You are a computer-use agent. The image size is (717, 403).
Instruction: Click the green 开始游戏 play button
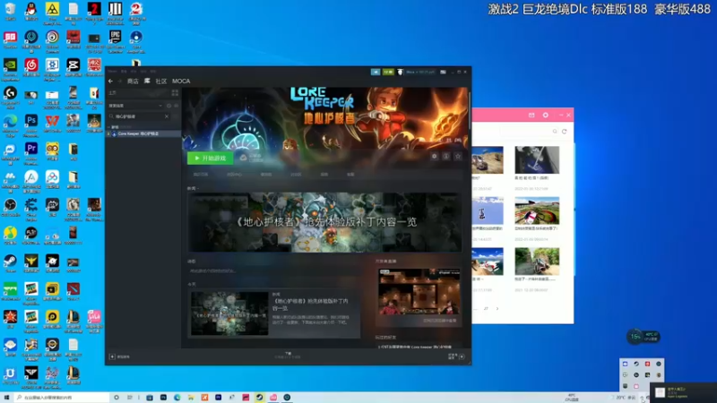210,159
